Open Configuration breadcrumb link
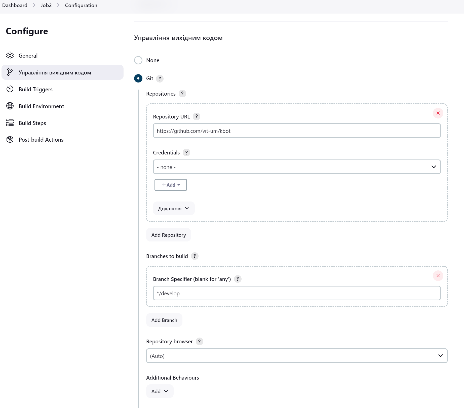This screenshot has width=464, height=408. pyautogui.click(x=81, y=5)
